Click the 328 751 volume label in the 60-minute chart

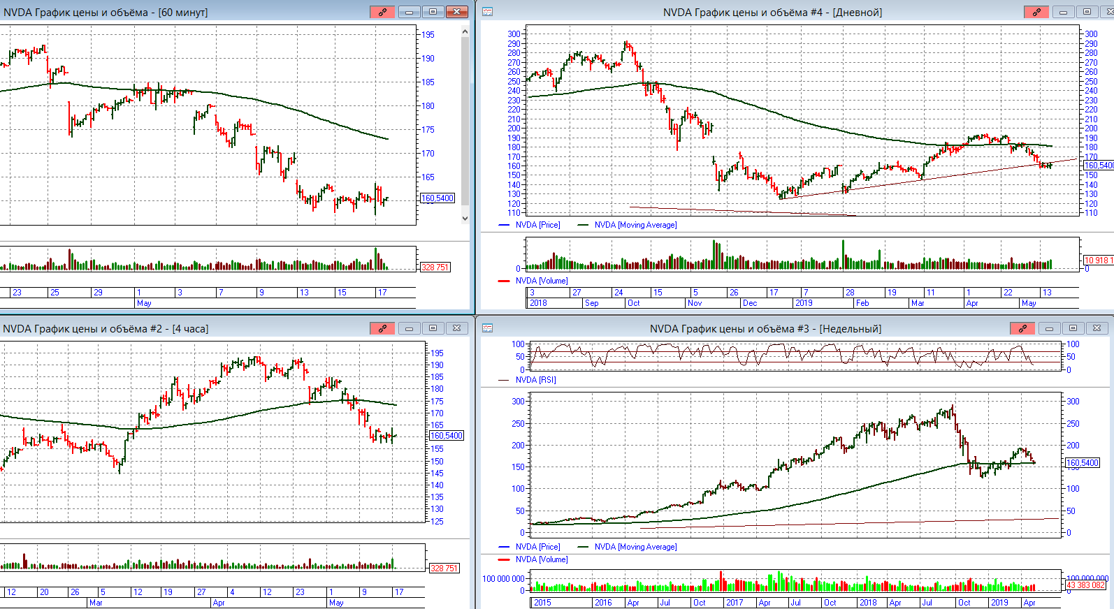point(435,267)
